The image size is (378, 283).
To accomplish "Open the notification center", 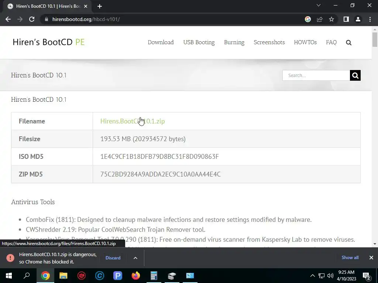I will (x=367, y=276).
